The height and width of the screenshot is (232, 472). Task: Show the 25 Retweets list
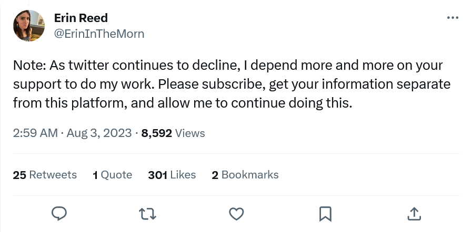[45, 175]
